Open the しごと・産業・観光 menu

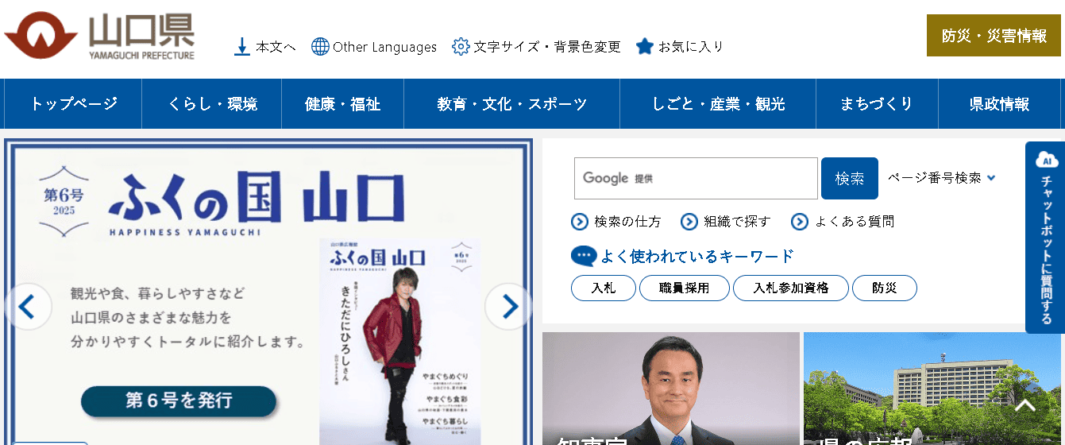(718, 104)
